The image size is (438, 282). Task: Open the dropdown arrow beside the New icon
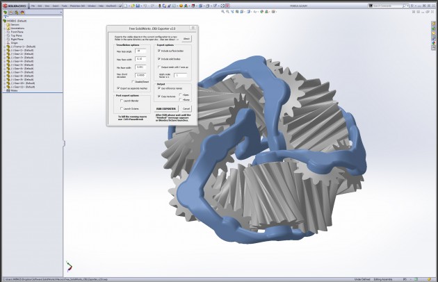pos(129,6)
